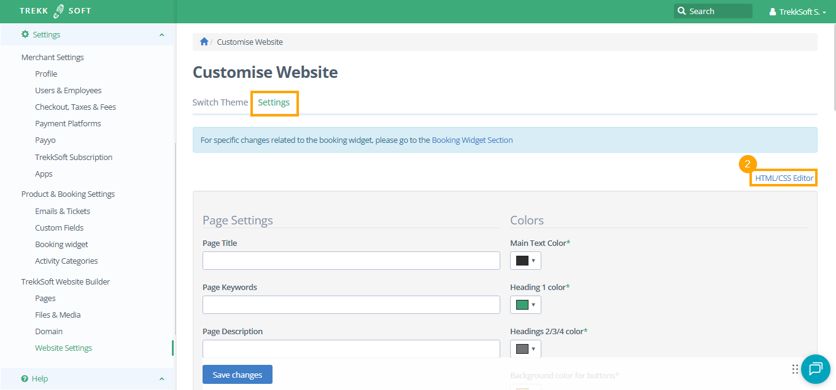Screen dimensions: 836x390
Task: Switch to the Switch Theme tab
Action: tap(220, 102)
